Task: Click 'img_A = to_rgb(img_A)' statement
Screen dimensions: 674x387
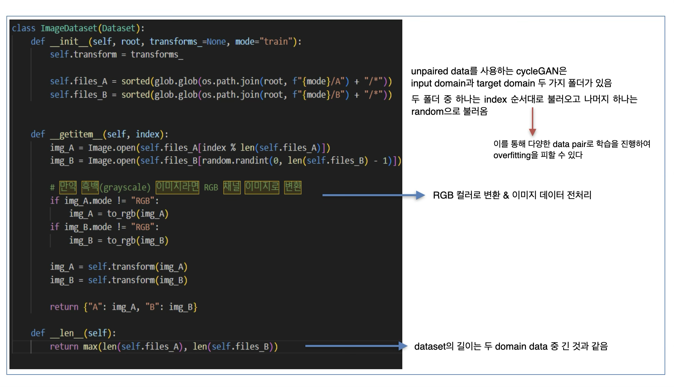Action: (x=119, y=214)
